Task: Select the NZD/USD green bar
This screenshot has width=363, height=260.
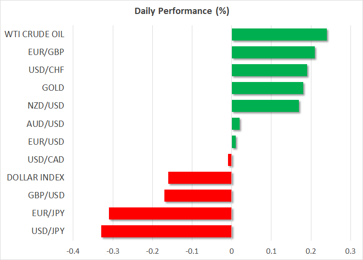Action: pyautogui.click(x=265, y=106)
